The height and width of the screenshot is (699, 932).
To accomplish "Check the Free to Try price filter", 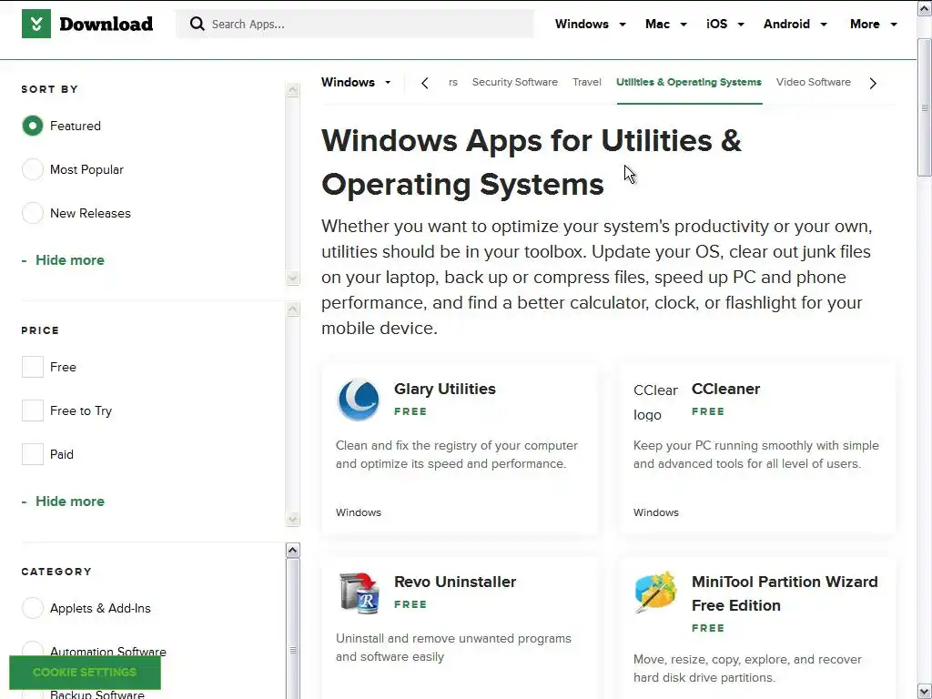I will pyautogui.click(x=33, y=410).
